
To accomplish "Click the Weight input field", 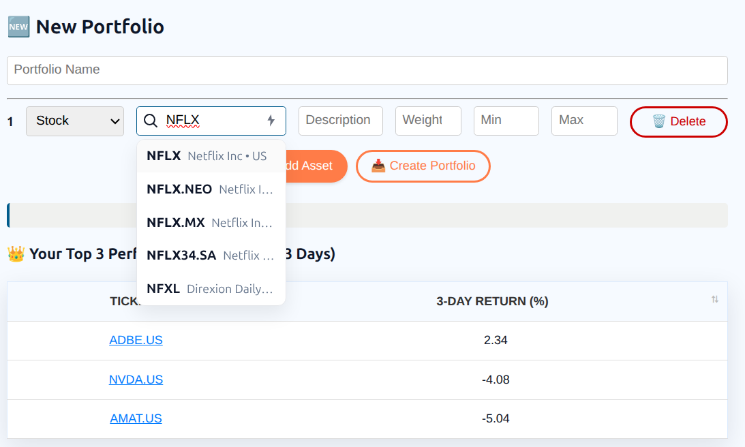I will click(428, 121).
